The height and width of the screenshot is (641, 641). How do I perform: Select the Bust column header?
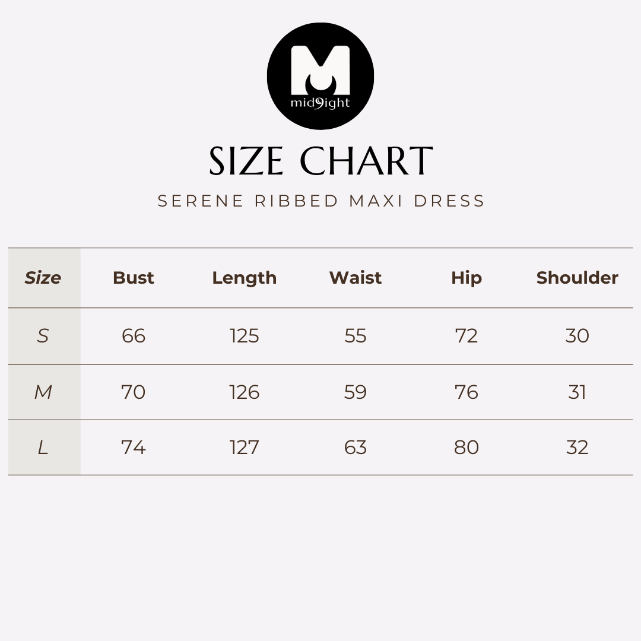[134, 278]
